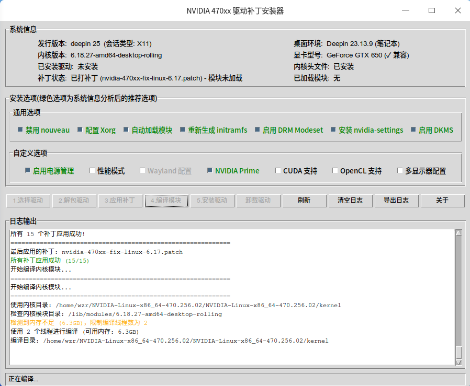
Task: Toggle 安装 nvidia-settings checkbox
Action: click(x=333, y=130)
